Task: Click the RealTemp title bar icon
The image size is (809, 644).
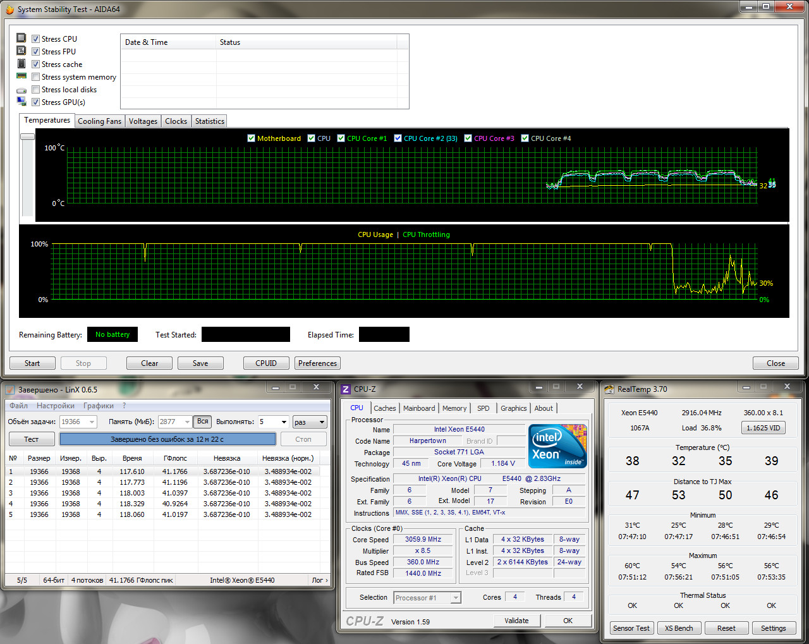Action: (609, 389)
